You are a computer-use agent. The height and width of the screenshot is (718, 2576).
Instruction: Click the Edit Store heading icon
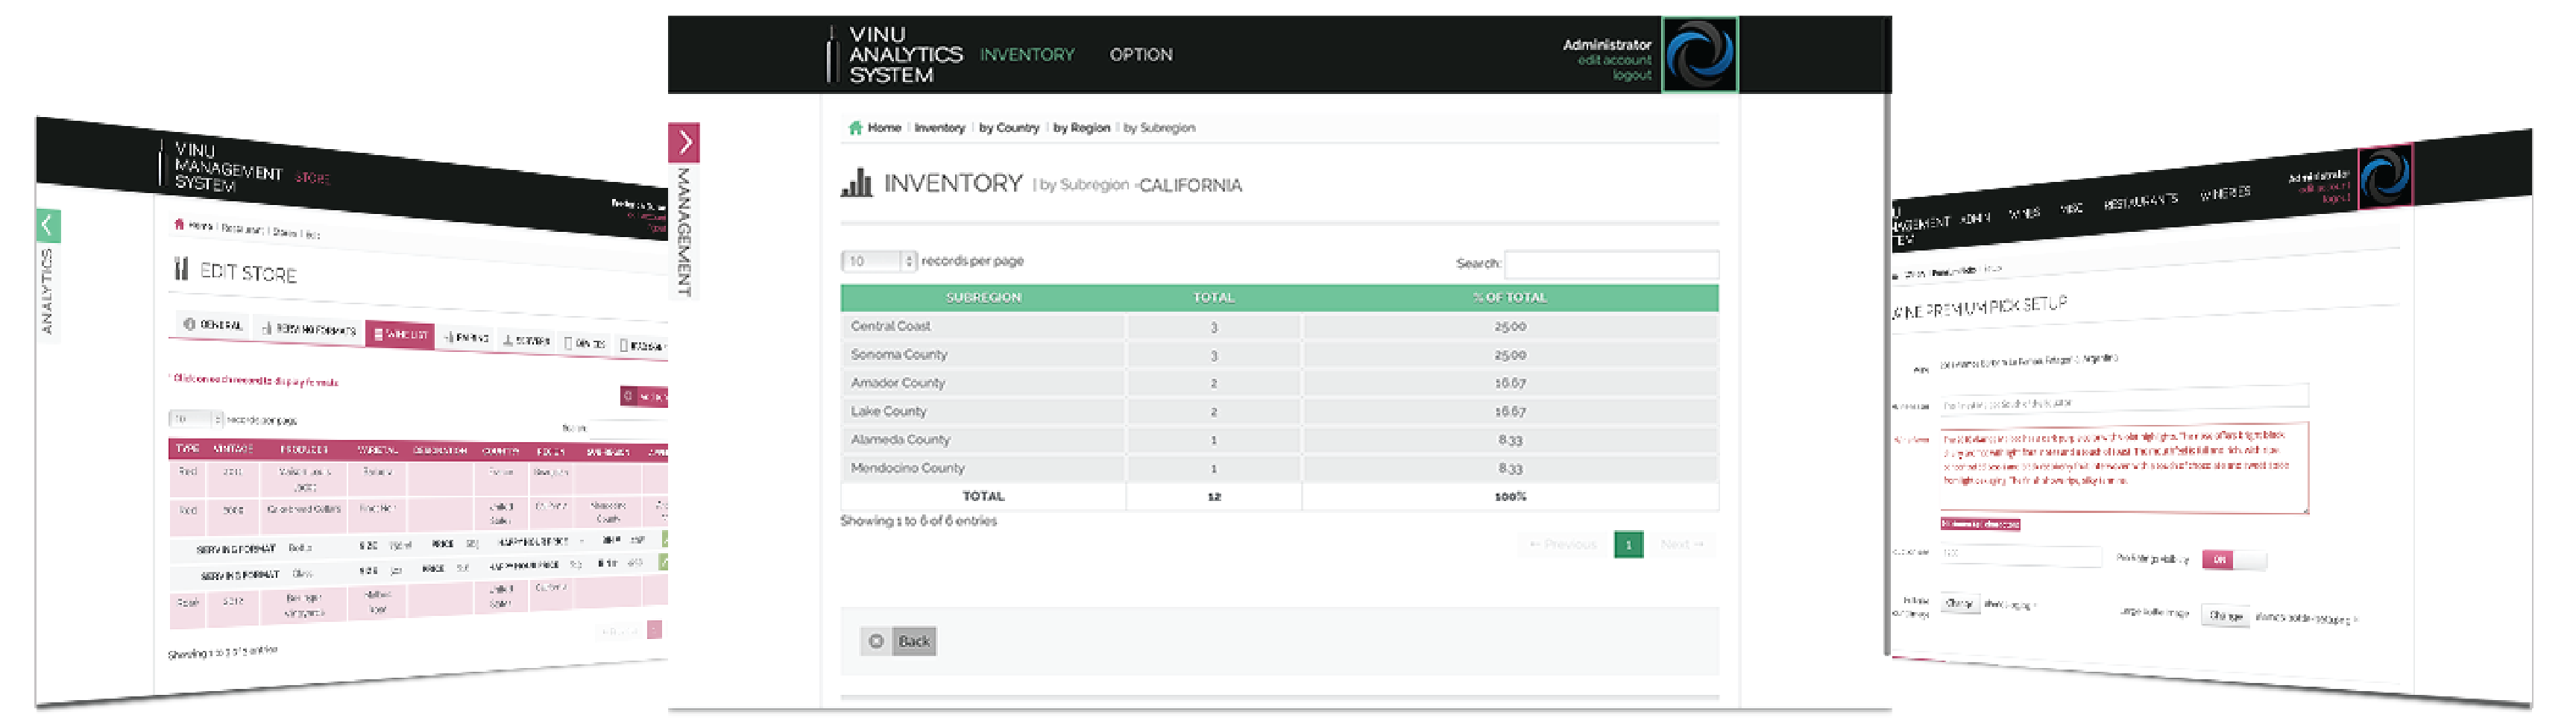(x=181, y=268)
